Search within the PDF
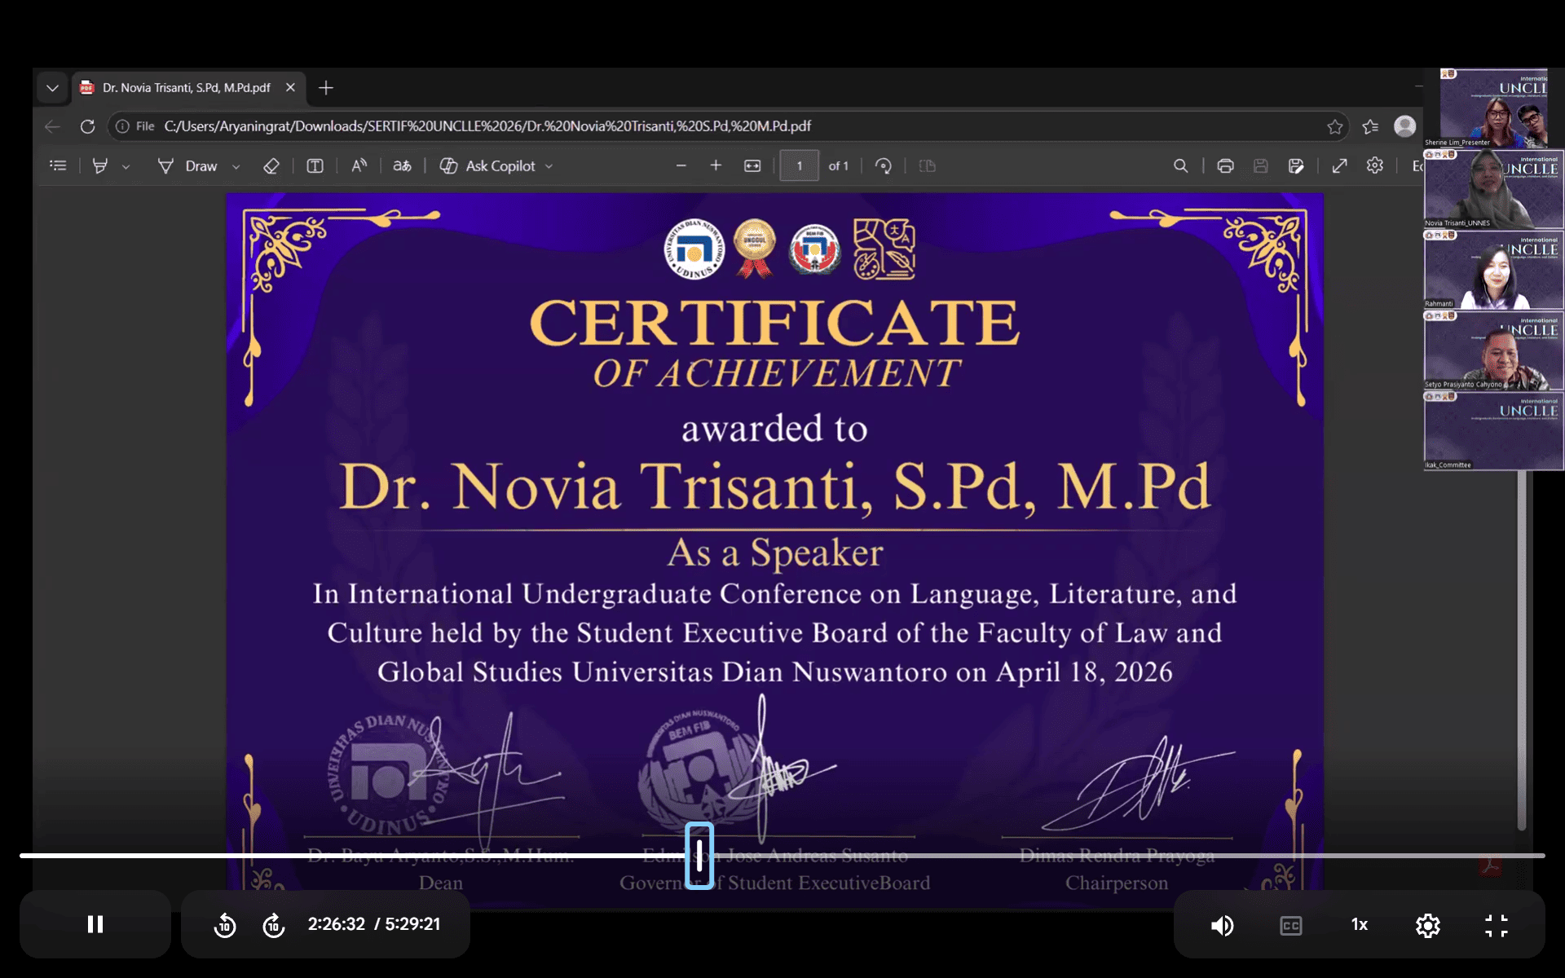 1180,165
